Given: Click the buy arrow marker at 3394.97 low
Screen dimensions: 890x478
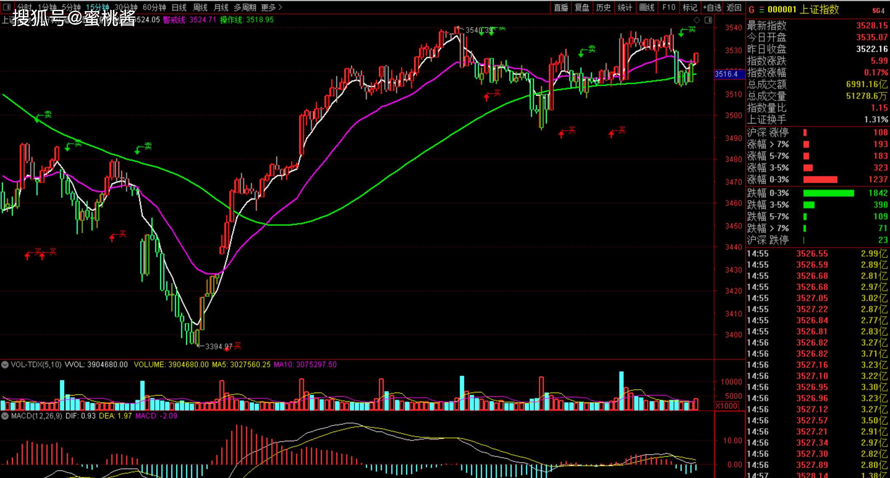Looking at the screenshot, I should point(227,349).
